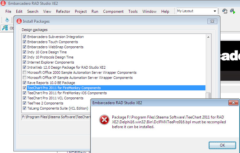Screen dimensions: 240x153
Task: Toggle Indy 10 Core Design Time checkbox
Action: pyautogui.click(x=24, y=52)
